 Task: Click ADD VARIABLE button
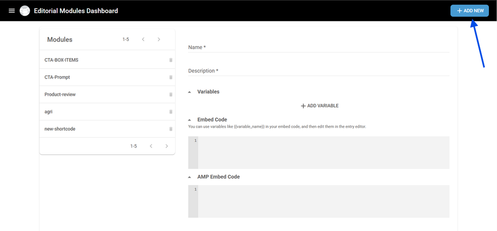point(319,106)
